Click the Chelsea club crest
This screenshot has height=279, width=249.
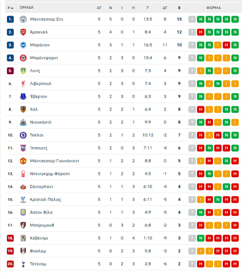23,135
